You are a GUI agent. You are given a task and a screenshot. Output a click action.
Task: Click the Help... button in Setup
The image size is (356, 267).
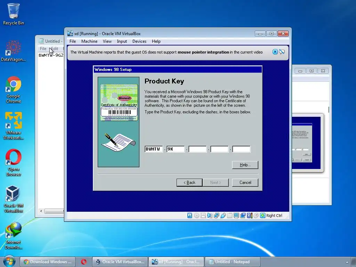(245, 165)
